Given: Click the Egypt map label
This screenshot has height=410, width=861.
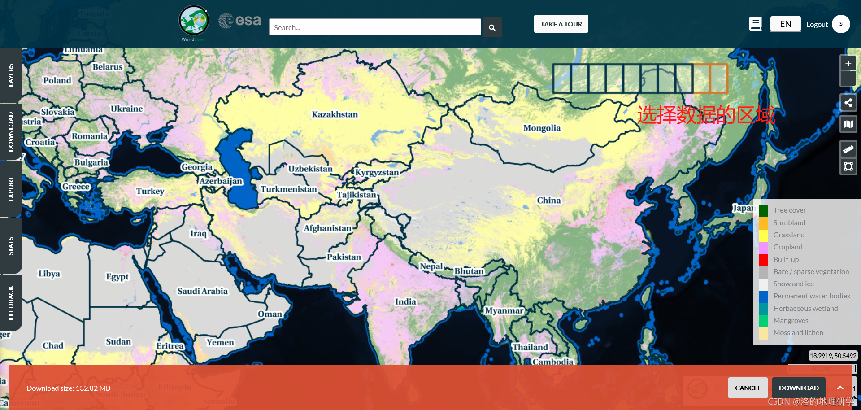Looking at the screenshot, I should click(117, 277).
